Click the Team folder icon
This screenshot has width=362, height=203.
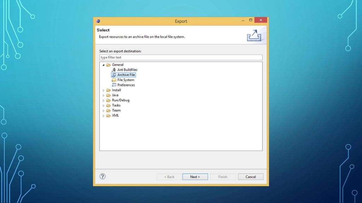(x=109, y=110)
